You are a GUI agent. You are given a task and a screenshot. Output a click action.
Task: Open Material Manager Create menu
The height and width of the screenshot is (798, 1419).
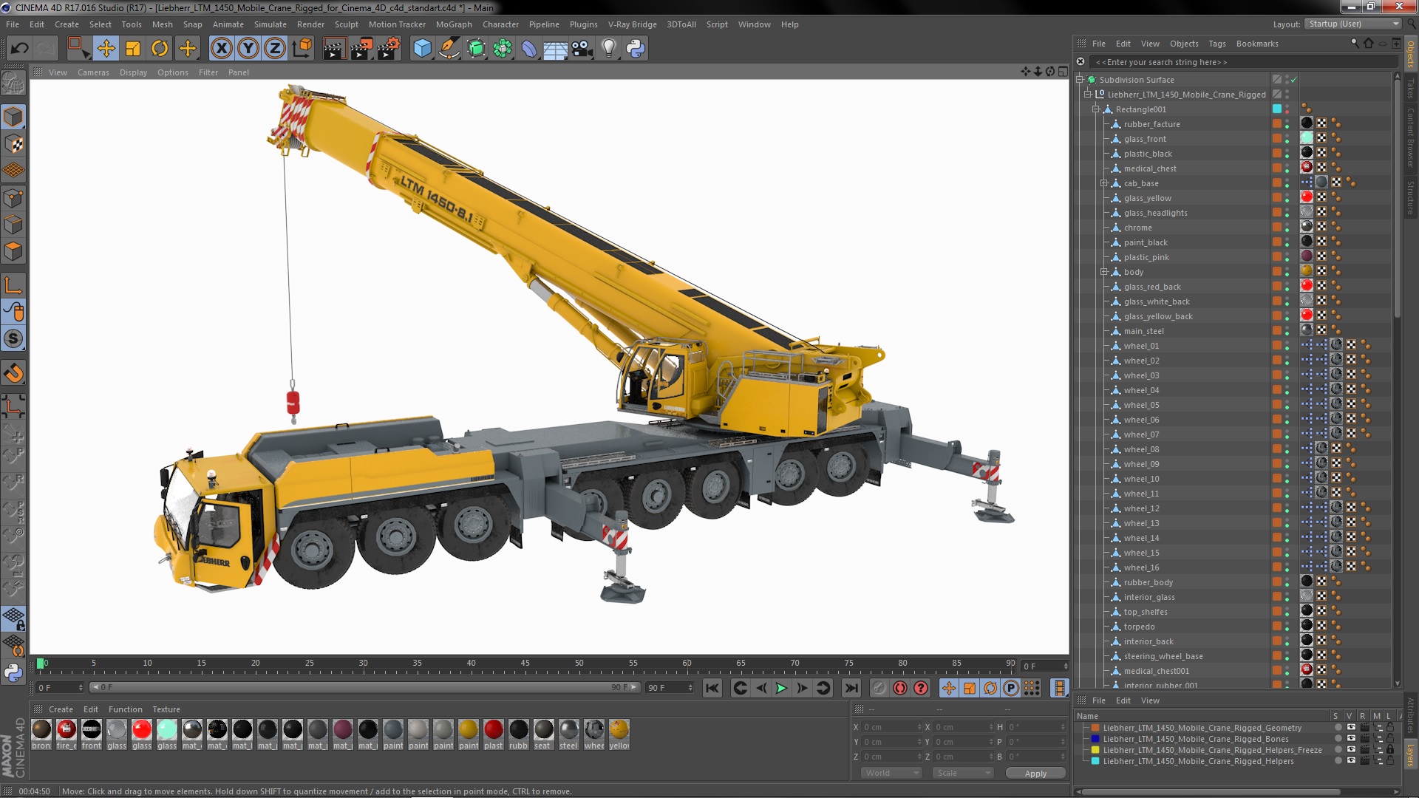click(61, 709)
